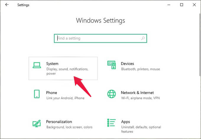Image resolution: width=201 pixels, height=139 pixels.
Task: Click 'Link your Android, iPhone' description
Action: click(x=65, y=98)
